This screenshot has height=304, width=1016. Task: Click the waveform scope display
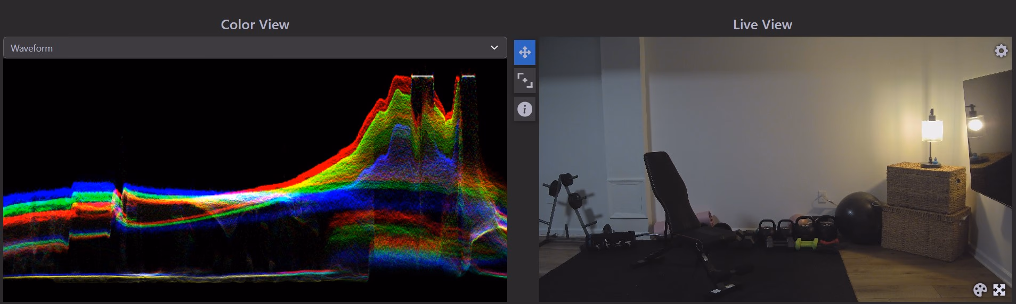point(255,180)
